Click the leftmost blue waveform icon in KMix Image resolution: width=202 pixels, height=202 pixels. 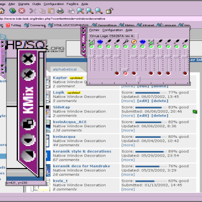[100, 41]
